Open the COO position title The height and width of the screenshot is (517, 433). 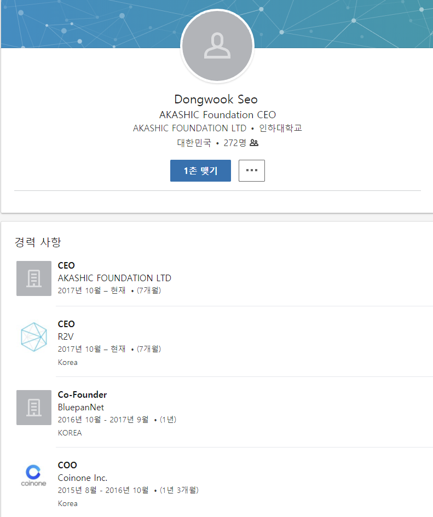[x=67, y=465]
